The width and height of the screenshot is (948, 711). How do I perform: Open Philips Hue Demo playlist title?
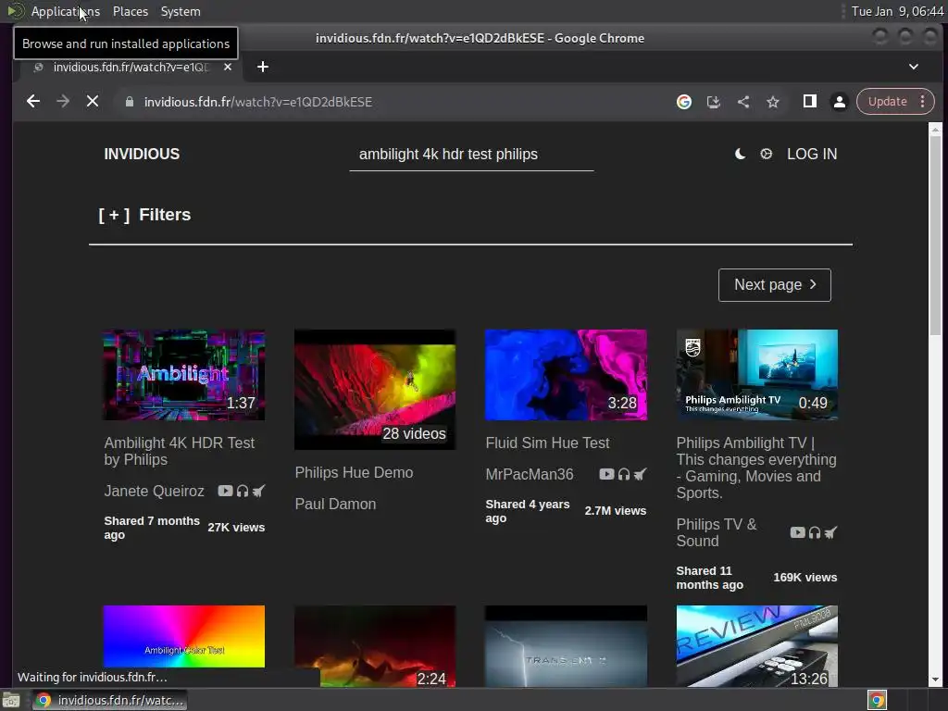click(354, 473)
